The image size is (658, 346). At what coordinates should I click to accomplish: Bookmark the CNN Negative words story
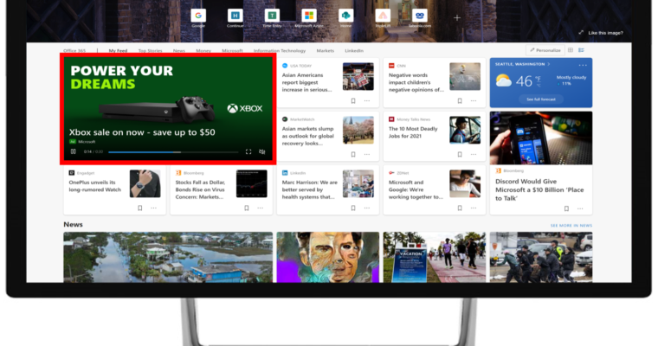(460, 100)
